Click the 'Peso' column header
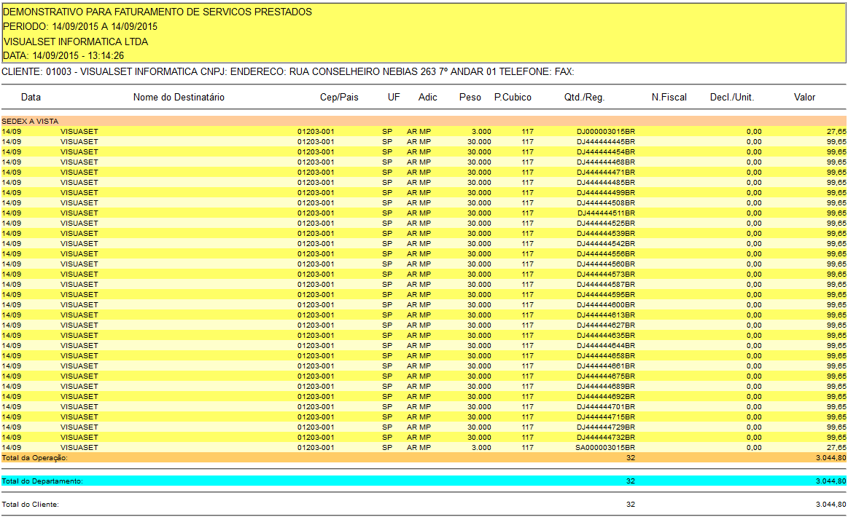 pyautogui.click(x=470, y=98)
